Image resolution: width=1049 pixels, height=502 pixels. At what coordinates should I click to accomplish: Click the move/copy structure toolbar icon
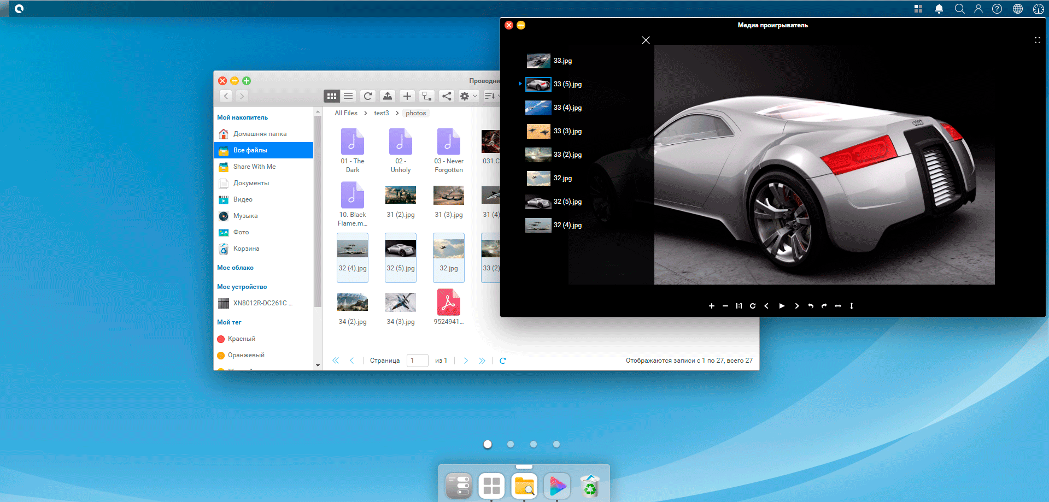pos(427,96)
